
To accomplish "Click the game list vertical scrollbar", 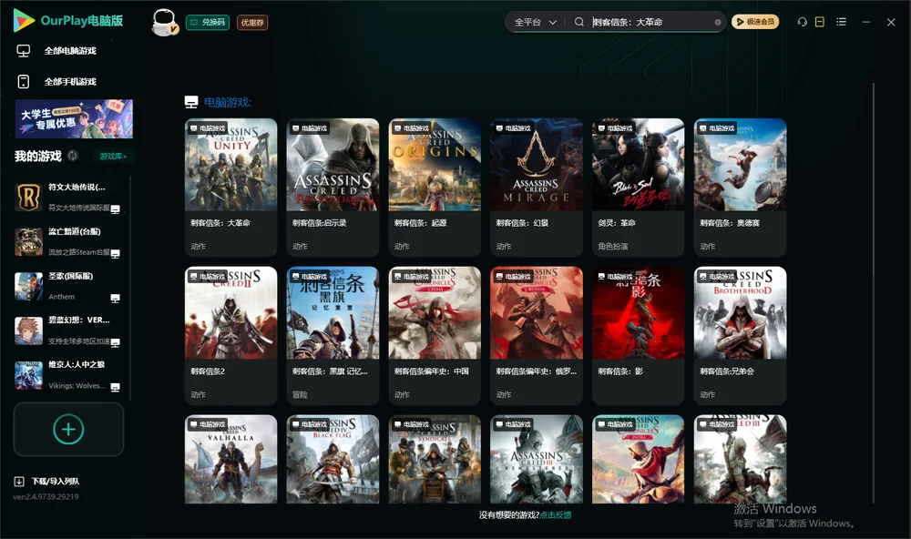I will pos(873,293).
